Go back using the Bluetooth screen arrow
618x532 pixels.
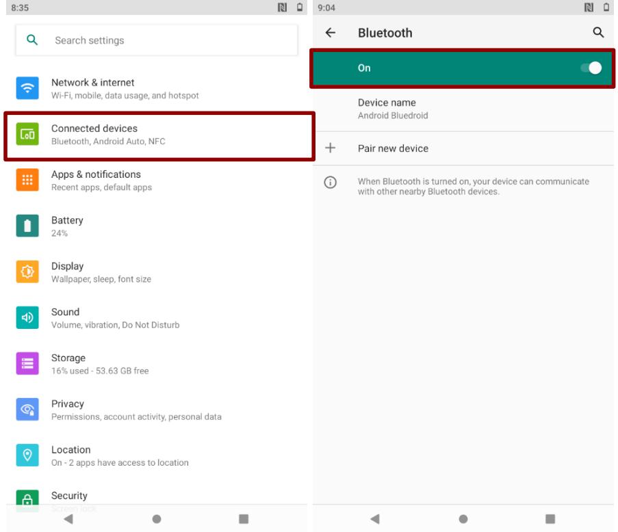[x=331, y=33]
